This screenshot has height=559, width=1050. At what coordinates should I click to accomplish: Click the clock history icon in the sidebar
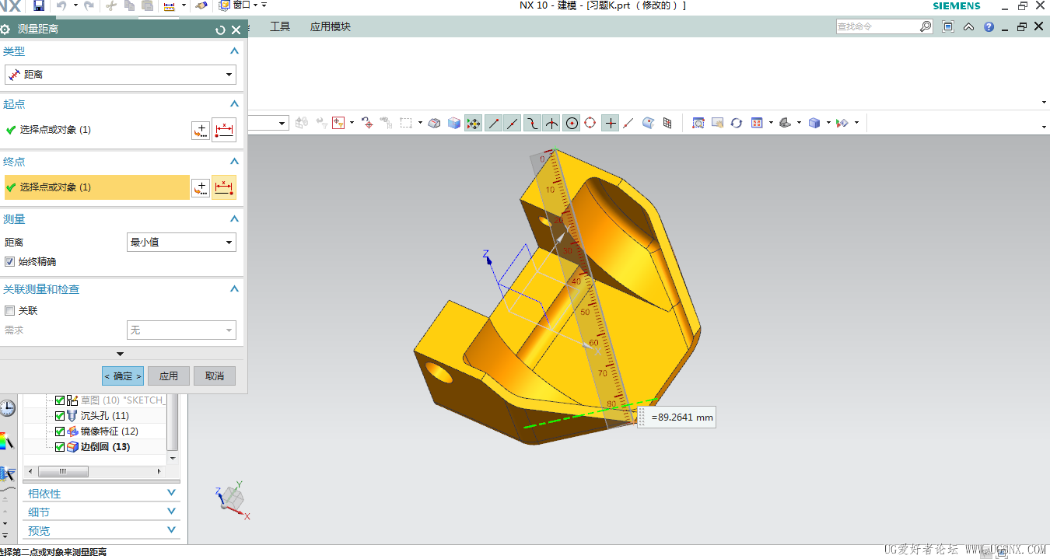6,408
